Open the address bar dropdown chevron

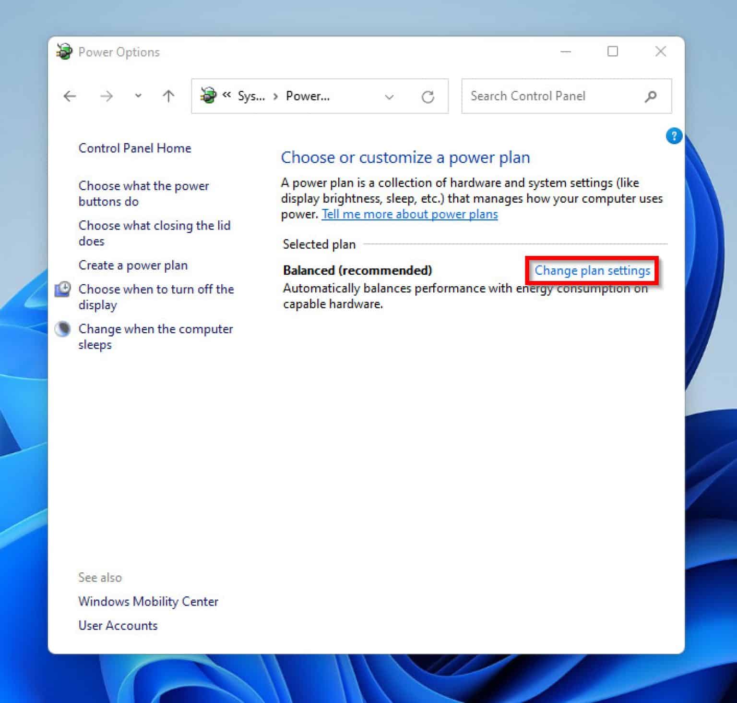389,97
